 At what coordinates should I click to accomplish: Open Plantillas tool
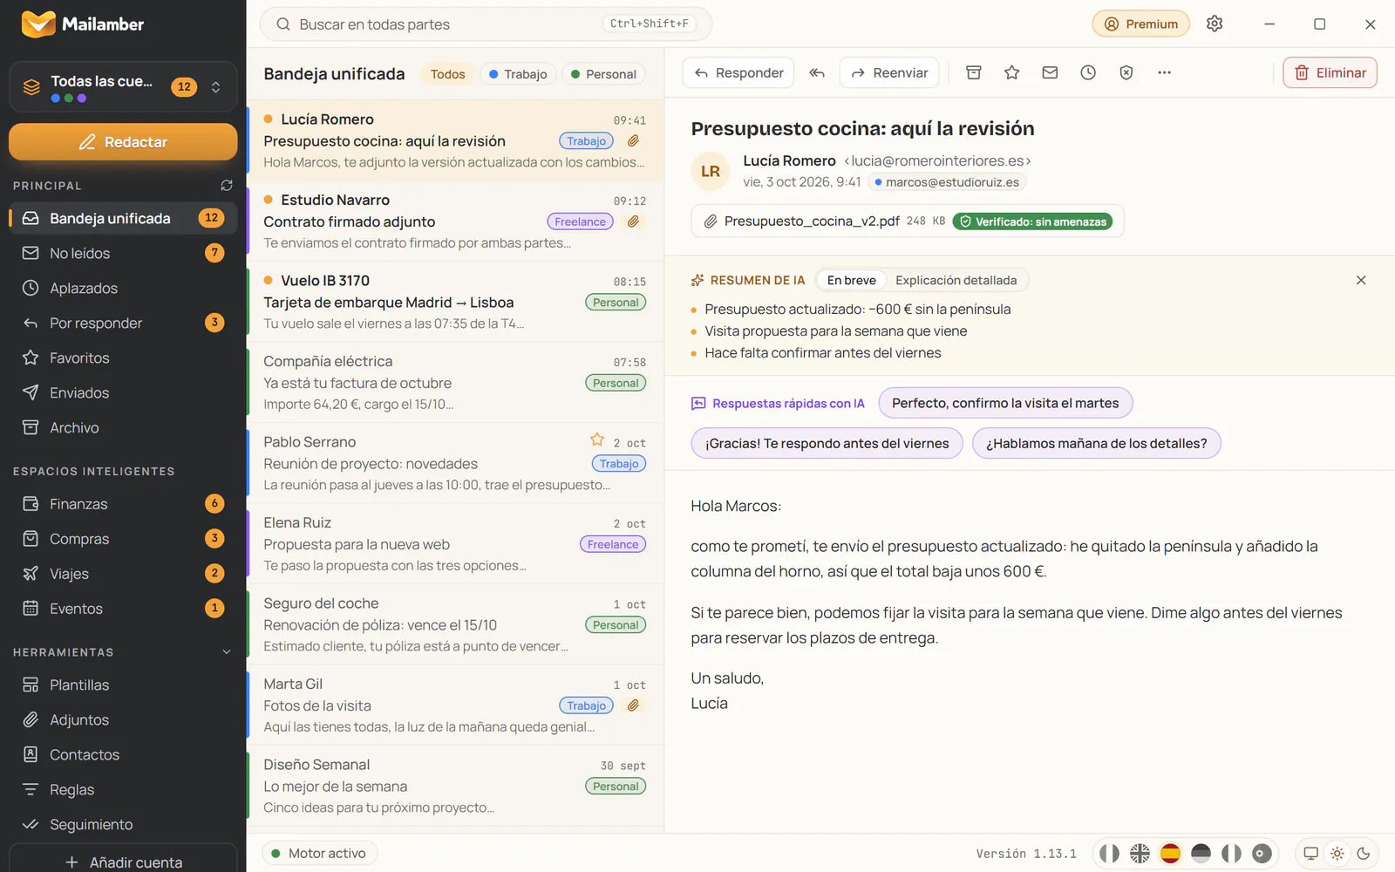[123, 685]
